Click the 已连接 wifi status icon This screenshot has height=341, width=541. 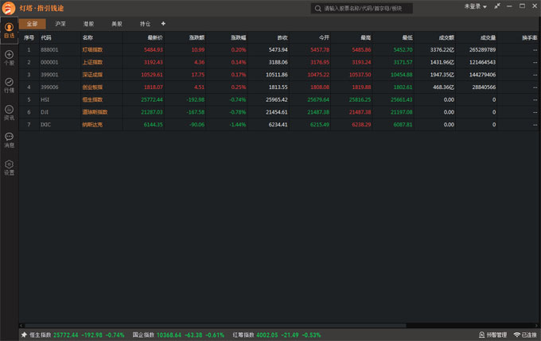click(516, 335)
